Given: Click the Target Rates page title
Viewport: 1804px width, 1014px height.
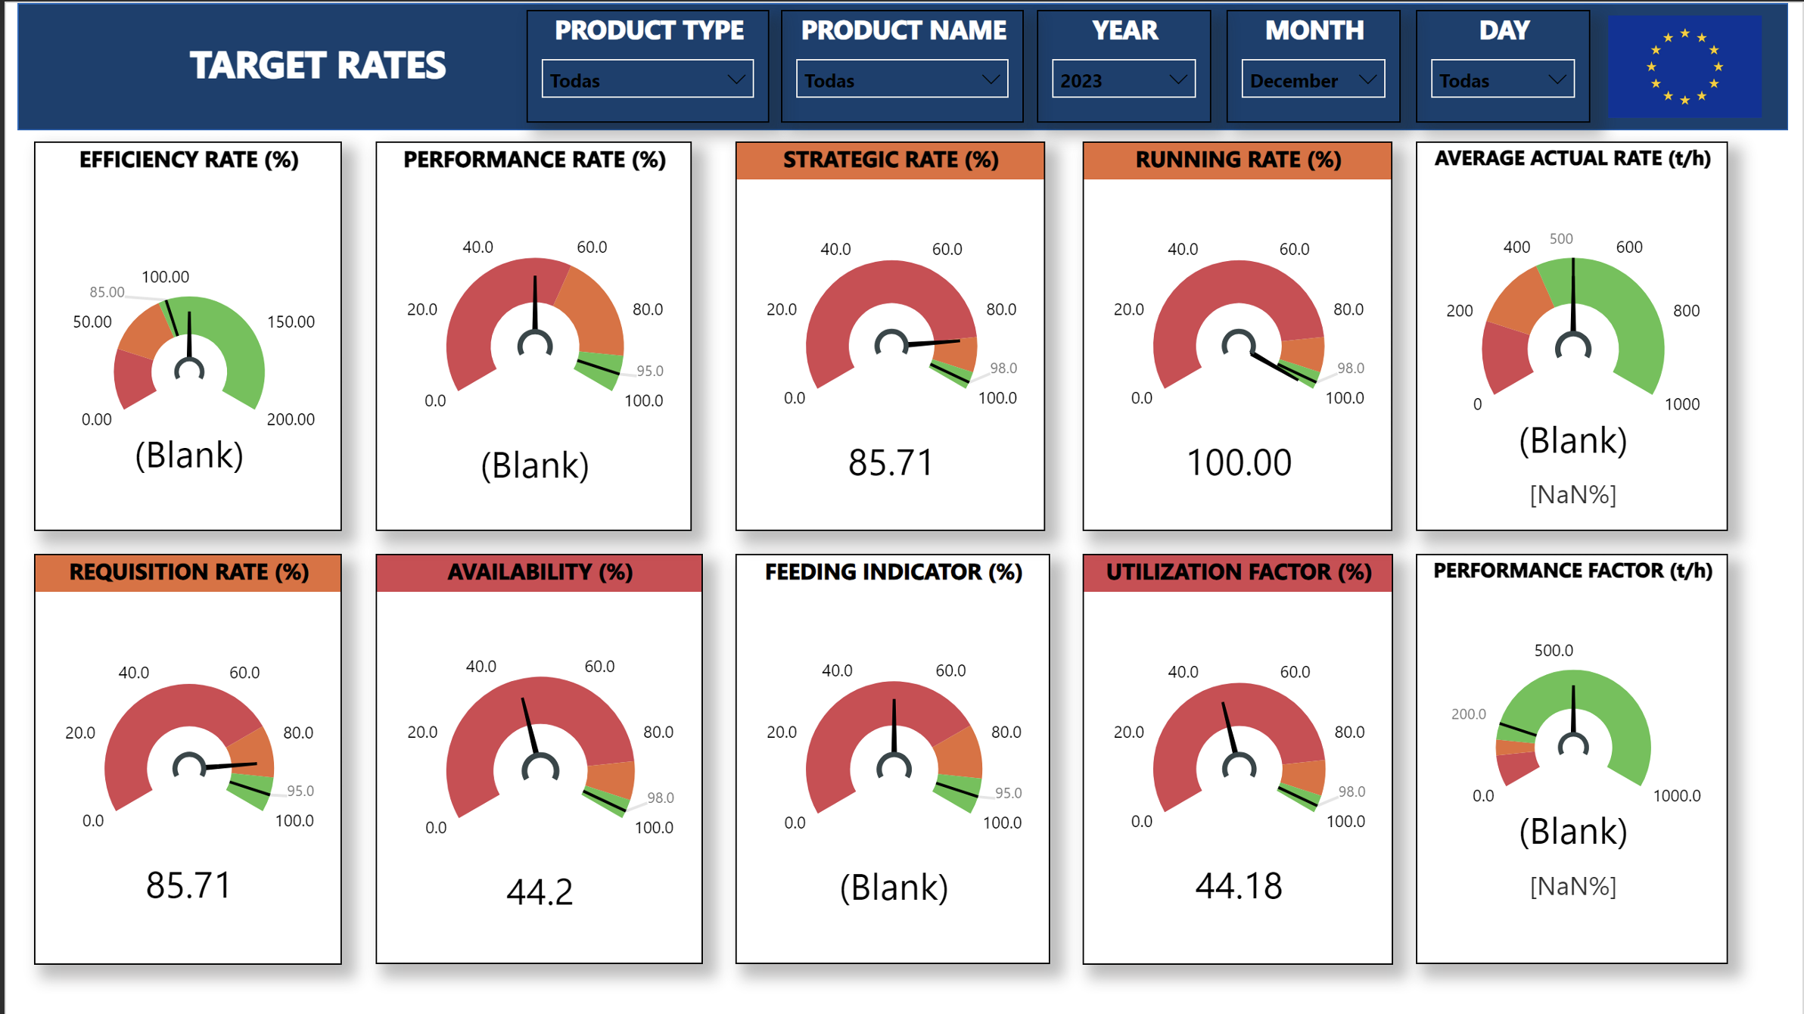Looking at the screenshot, I should pos(317,65).
